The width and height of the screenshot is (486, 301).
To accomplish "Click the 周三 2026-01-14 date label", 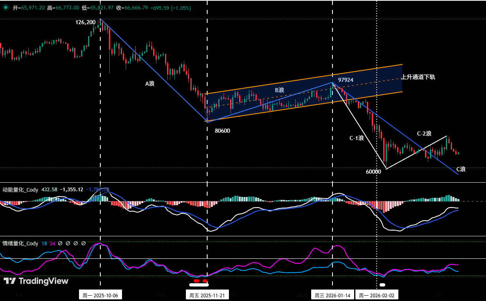I will click(332, 295).
